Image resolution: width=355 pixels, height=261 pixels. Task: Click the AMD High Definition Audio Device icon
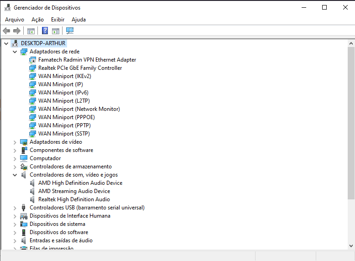click(32, 183)
